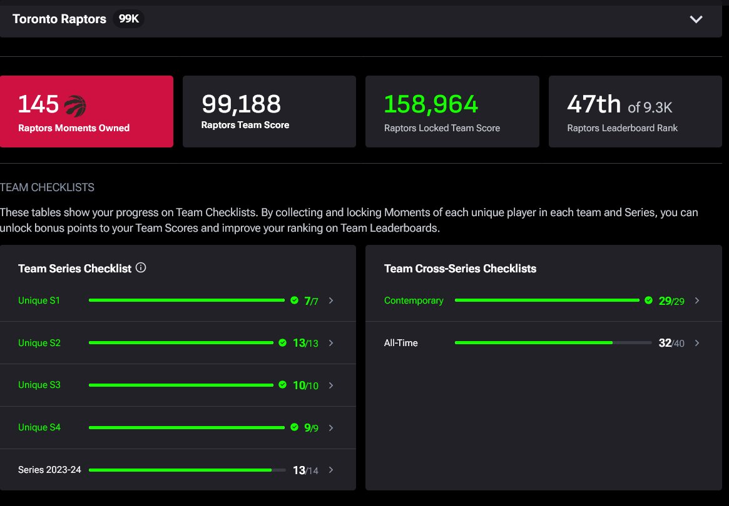Click the 29/29 Contemporary count

[x=671, y=301]
